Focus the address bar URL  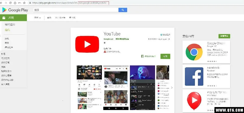(70, 3)
